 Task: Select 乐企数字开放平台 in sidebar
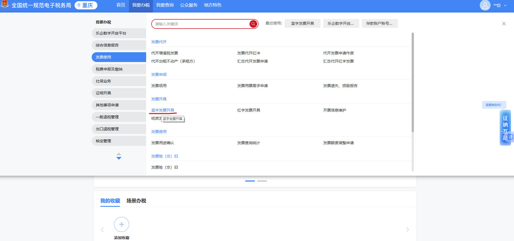tap(119, 33)
